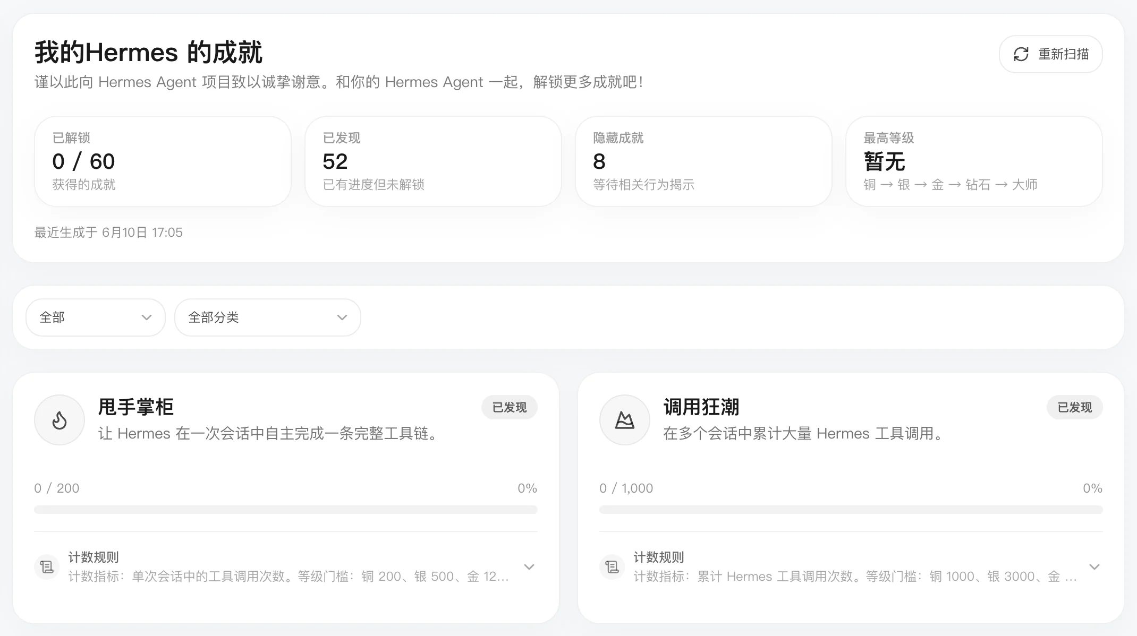This screenshot has height=636, width=1137.
Task: Click the 重新扫描 rescan button
Action: point(1050,54)
